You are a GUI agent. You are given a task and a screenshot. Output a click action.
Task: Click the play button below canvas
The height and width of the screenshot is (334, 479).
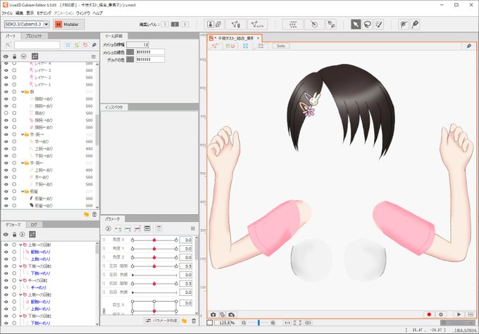[459, 314]
